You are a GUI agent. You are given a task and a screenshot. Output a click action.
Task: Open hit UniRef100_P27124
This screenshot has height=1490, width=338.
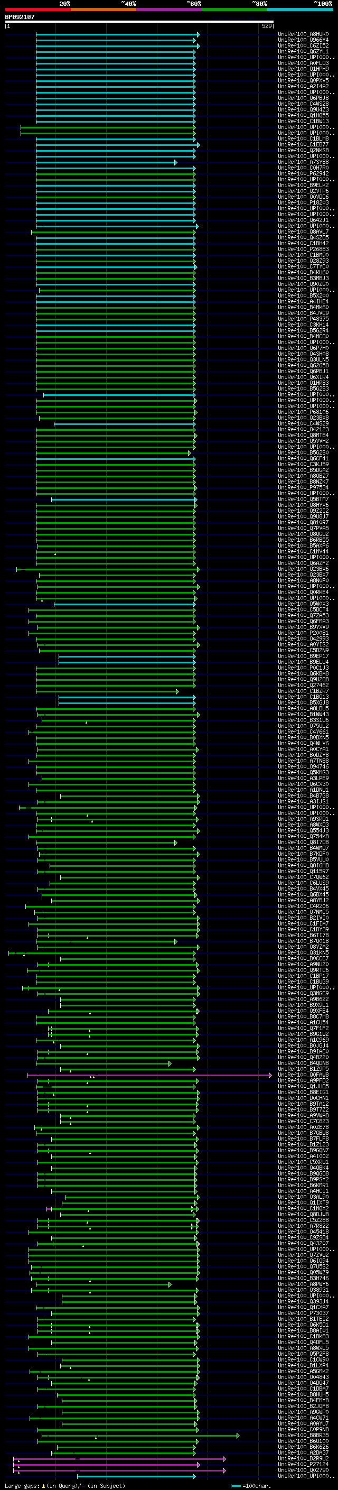click(x=303, y=1464)
